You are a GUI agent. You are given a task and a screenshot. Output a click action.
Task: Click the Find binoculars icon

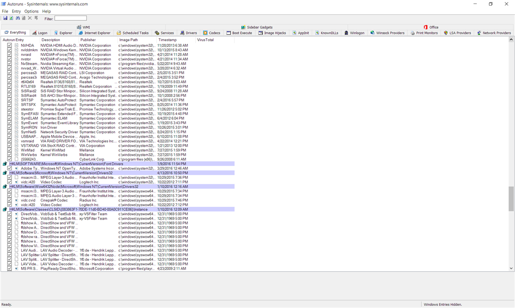pyautogui.click(x=18, y=19)
